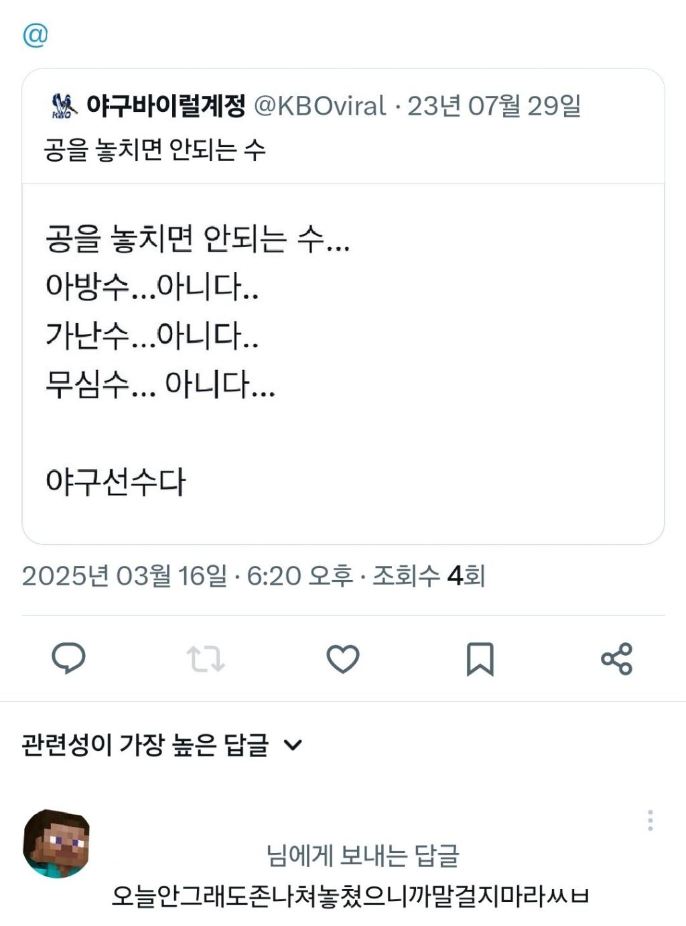This screenshot has width=686, height=926.
Task: Click the KBO logo avatar
Action: coord(64,106)
